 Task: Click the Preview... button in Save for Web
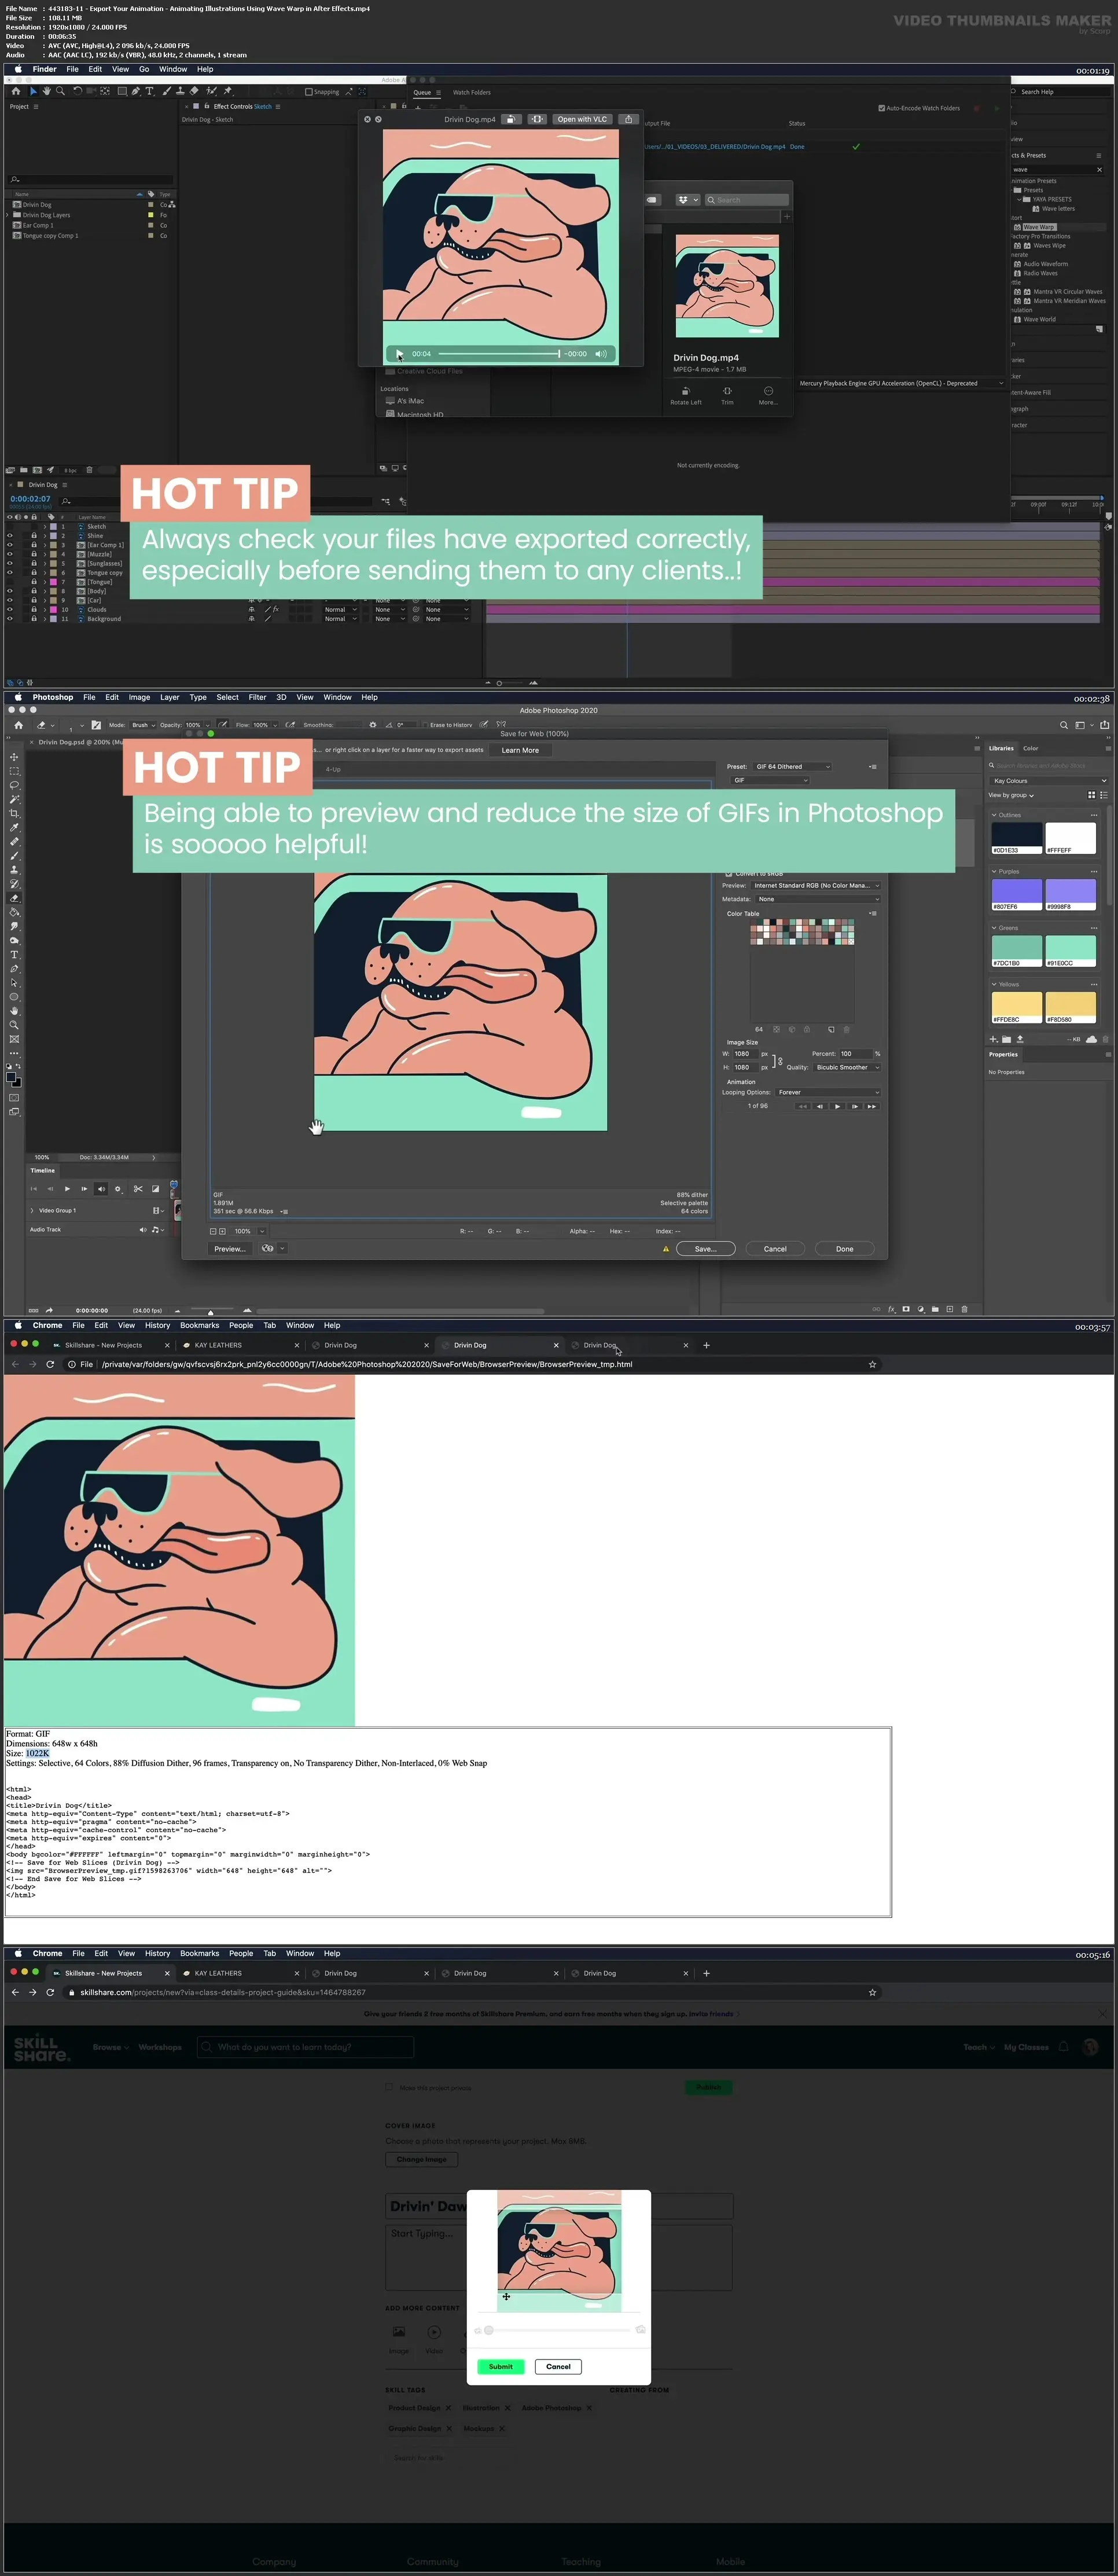point(229,1249)
